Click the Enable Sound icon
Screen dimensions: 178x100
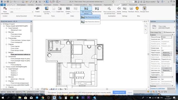pos(119,8)
